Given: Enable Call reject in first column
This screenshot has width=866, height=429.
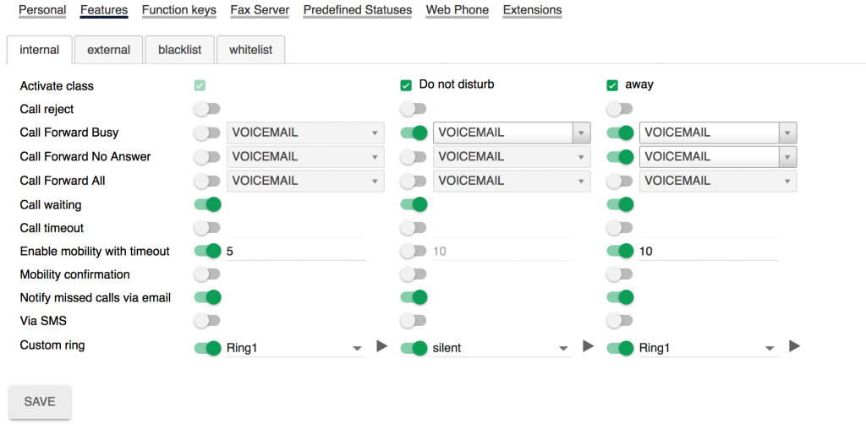Looking at the screenshot, I should coord(207,109).
